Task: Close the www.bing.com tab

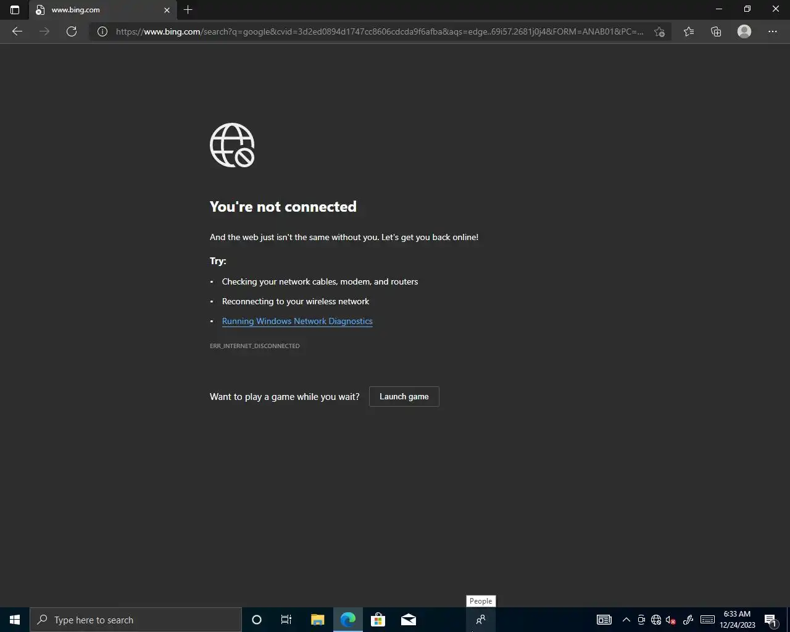Action: (167, 10)
